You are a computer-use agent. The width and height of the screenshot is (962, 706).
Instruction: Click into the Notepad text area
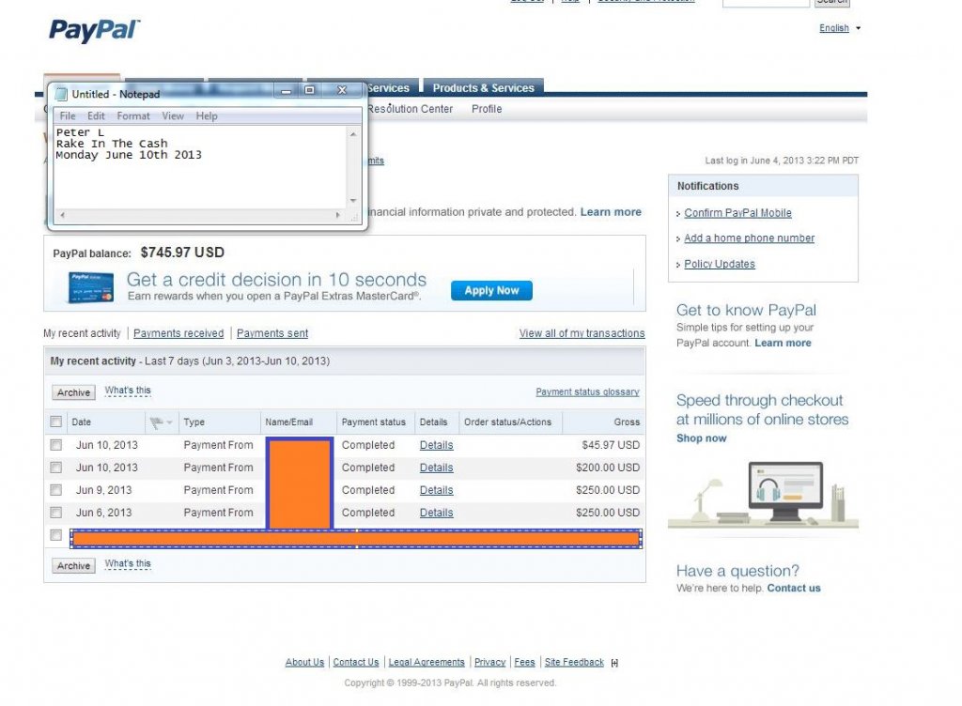point(201,167)
